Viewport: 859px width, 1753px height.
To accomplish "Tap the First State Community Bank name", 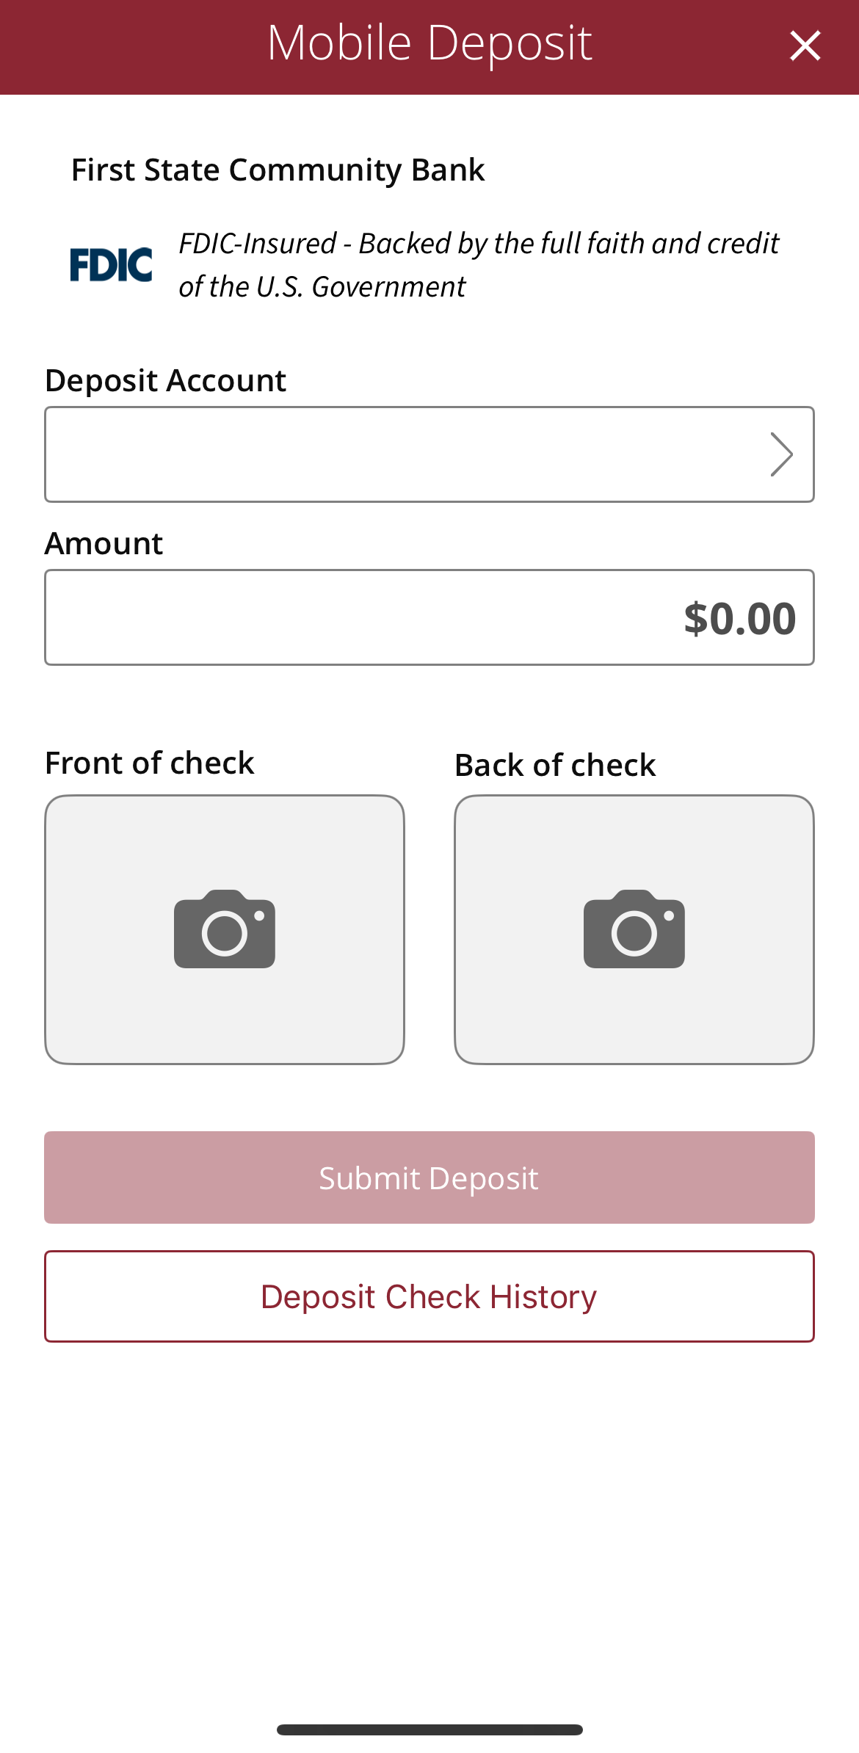I will click(278, 170).
